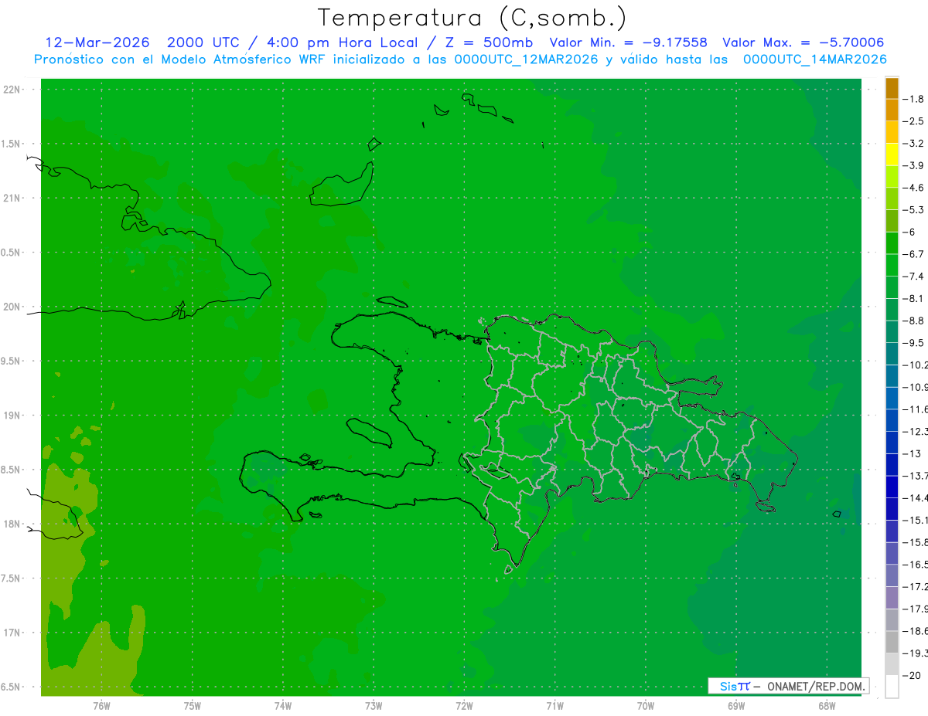Click the '19N' latitude axis label
This screenshot has width=928, height=716.
pos(12,416)
